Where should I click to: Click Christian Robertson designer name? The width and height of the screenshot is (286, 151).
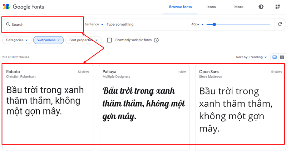21,77
